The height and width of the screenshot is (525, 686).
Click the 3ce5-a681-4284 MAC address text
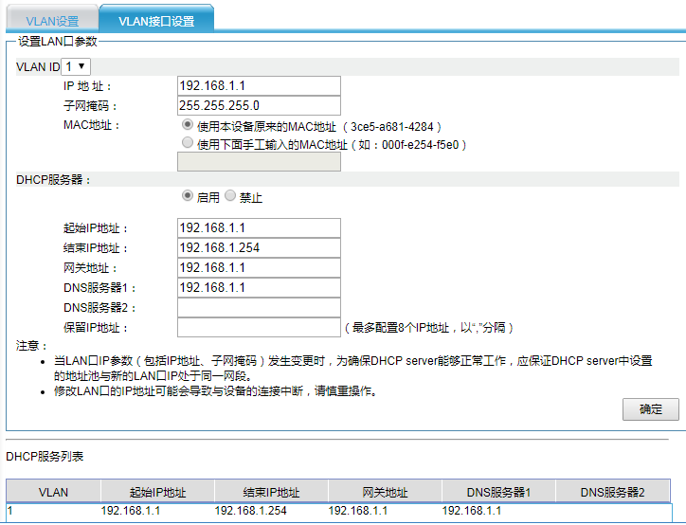[x=392, y=127]
